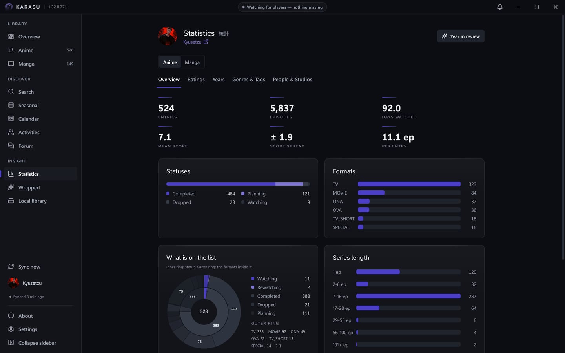
Task: Click the MOVIE format row
Action: point(405,193)
